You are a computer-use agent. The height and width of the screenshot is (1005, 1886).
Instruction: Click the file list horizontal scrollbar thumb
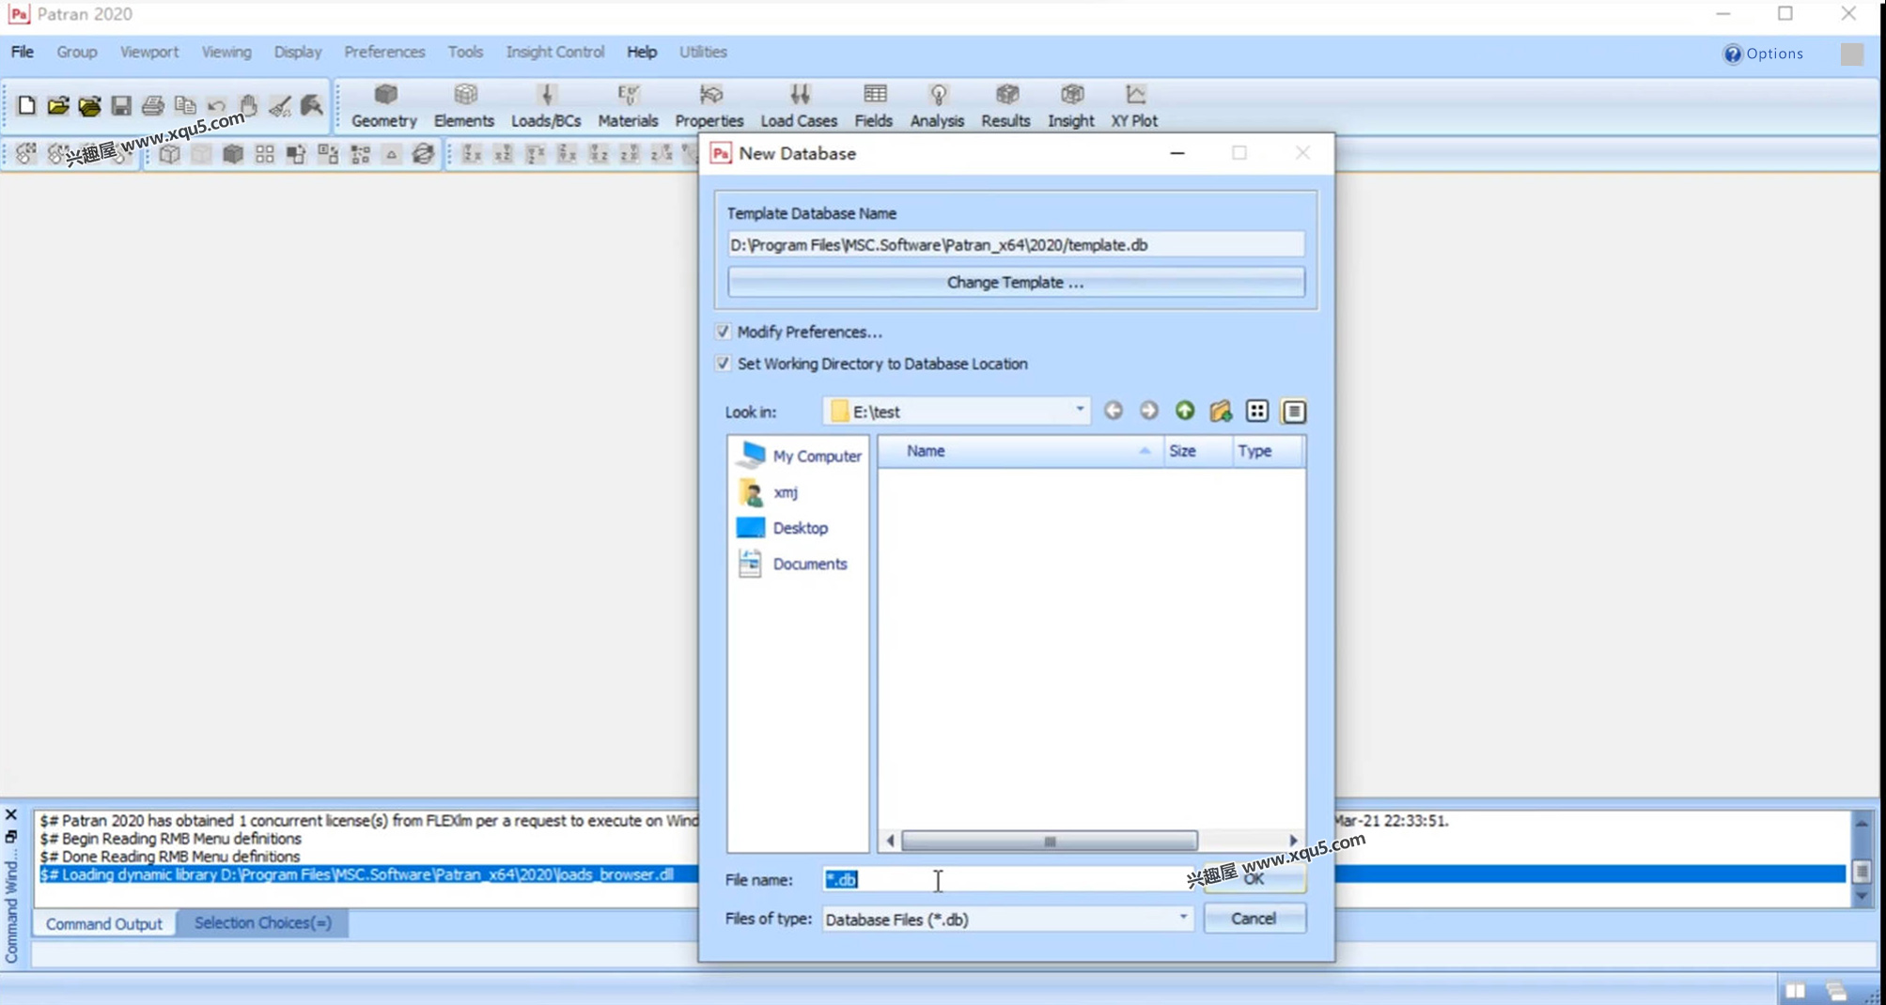coord(1049,841)
